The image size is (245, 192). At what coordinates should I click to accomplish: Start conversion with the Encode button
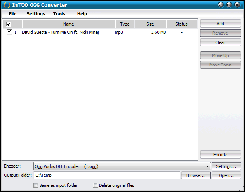pyautogui.click(x=220, y=155)
